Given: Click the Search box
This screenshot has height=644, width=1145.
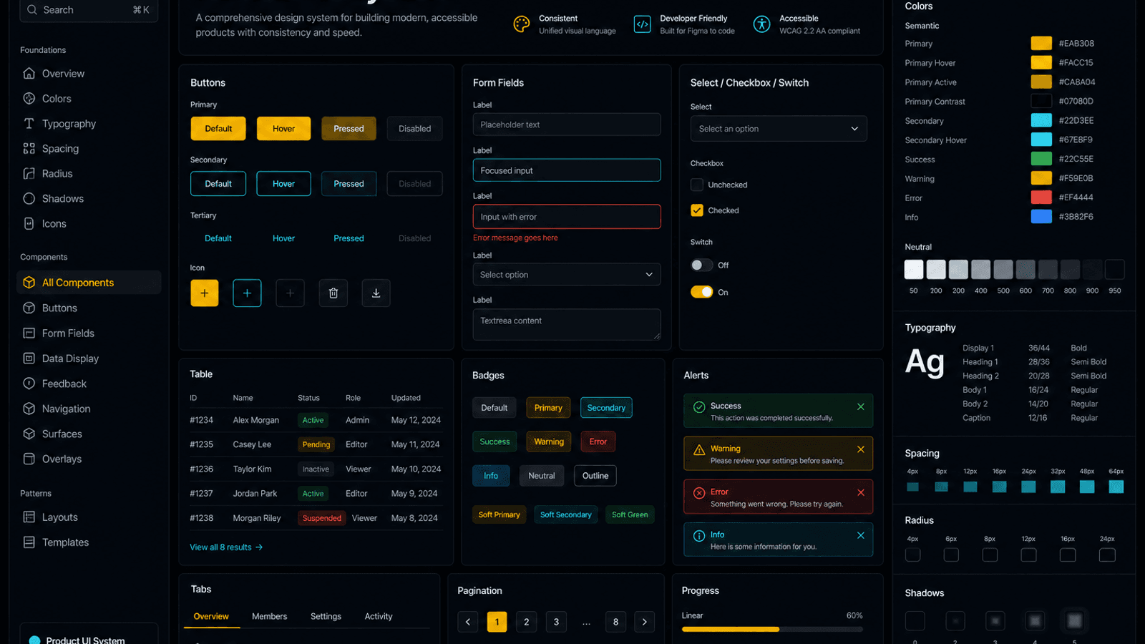Looking at the screenshot, I should coord(89,10).
